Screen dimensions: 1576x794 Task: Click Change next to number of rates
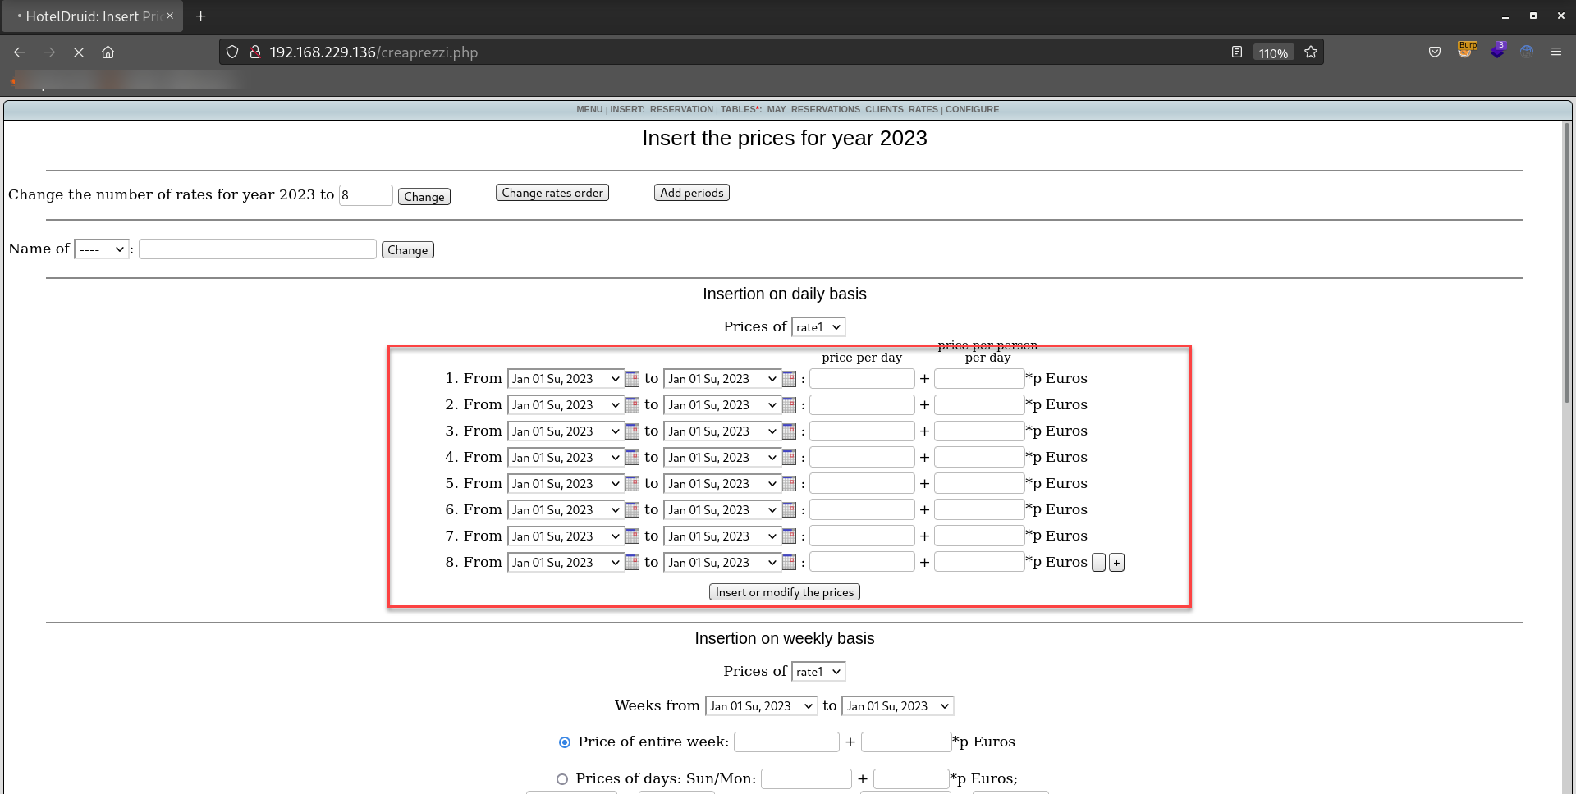[424, 197]
